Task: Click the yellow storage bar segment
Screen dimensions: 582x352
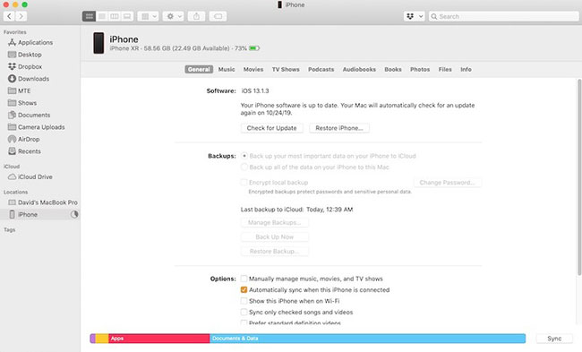Action: pos(102,339)
